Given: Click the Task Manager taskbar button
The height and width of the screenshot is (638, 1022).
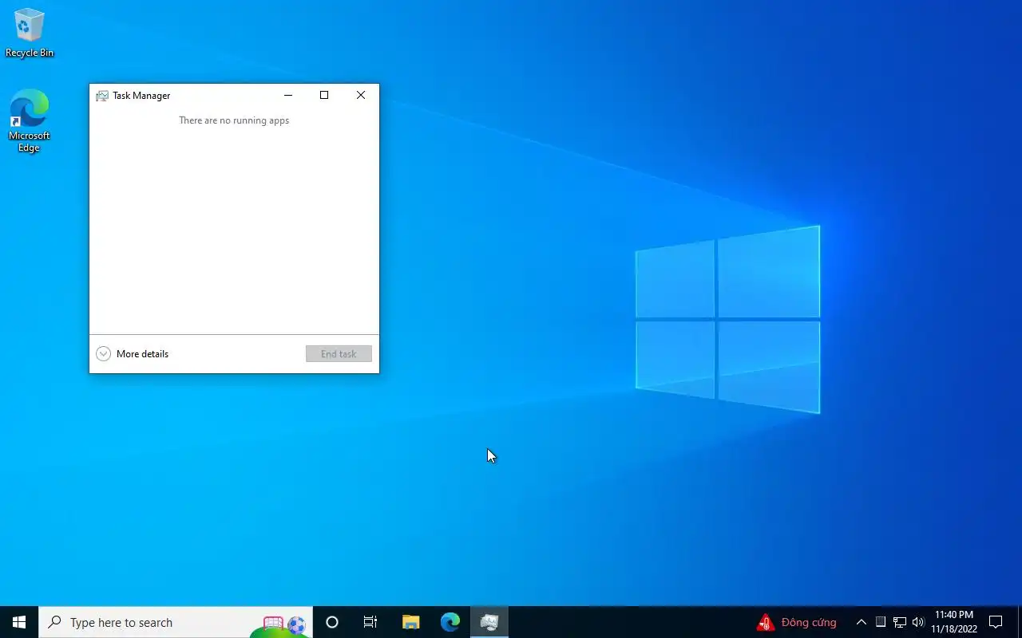Looking at the screenshot, I should [x=489, y=622].
